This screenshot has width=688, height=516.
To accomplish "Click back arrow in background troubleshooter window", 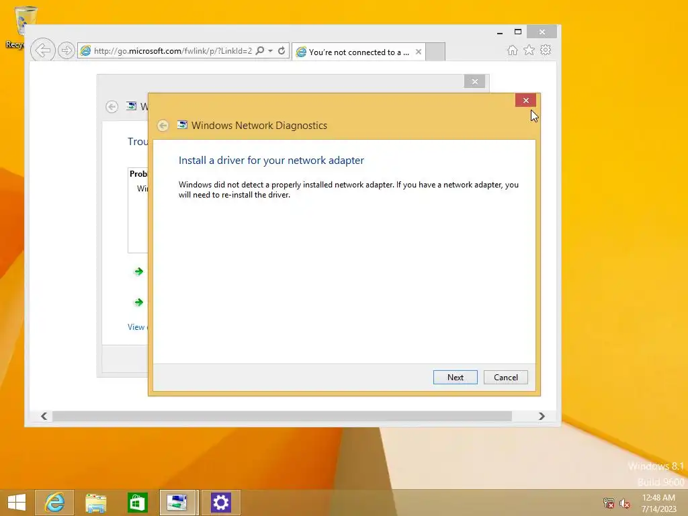I will click(x=112, y=107).
